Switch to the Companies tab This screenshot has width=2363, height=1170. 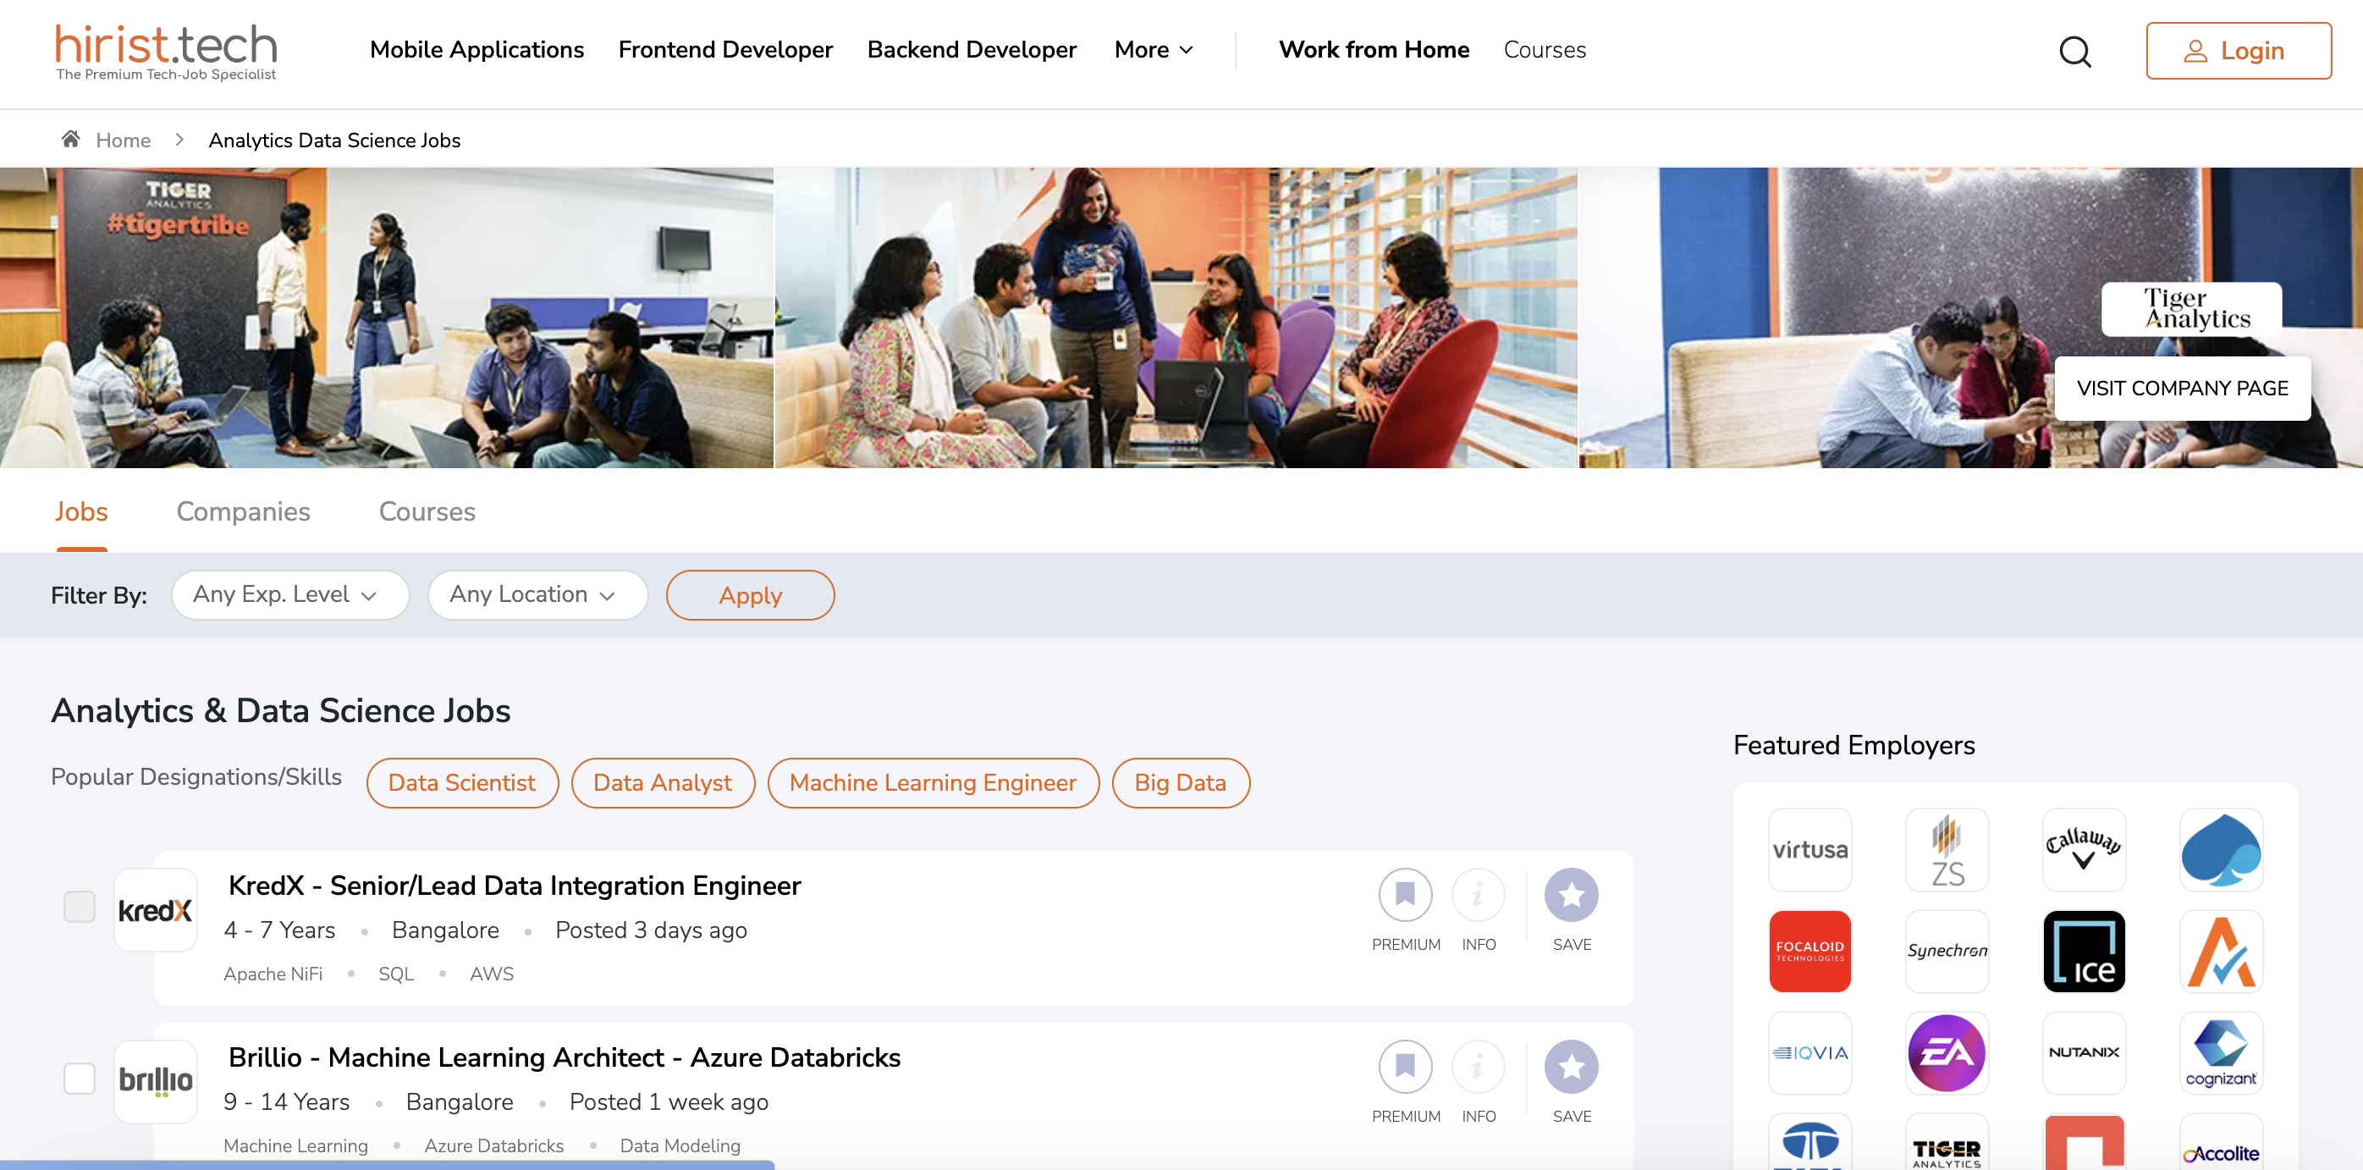pos(243,511)
